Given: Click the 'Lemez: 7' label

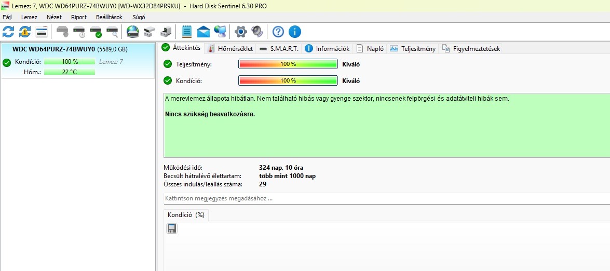Looking at the screenshot, I should 111,61.
